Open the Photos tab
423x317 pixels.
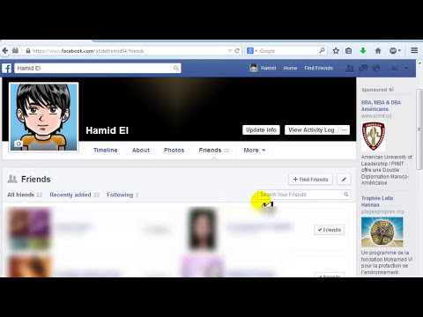click(174, 150)
